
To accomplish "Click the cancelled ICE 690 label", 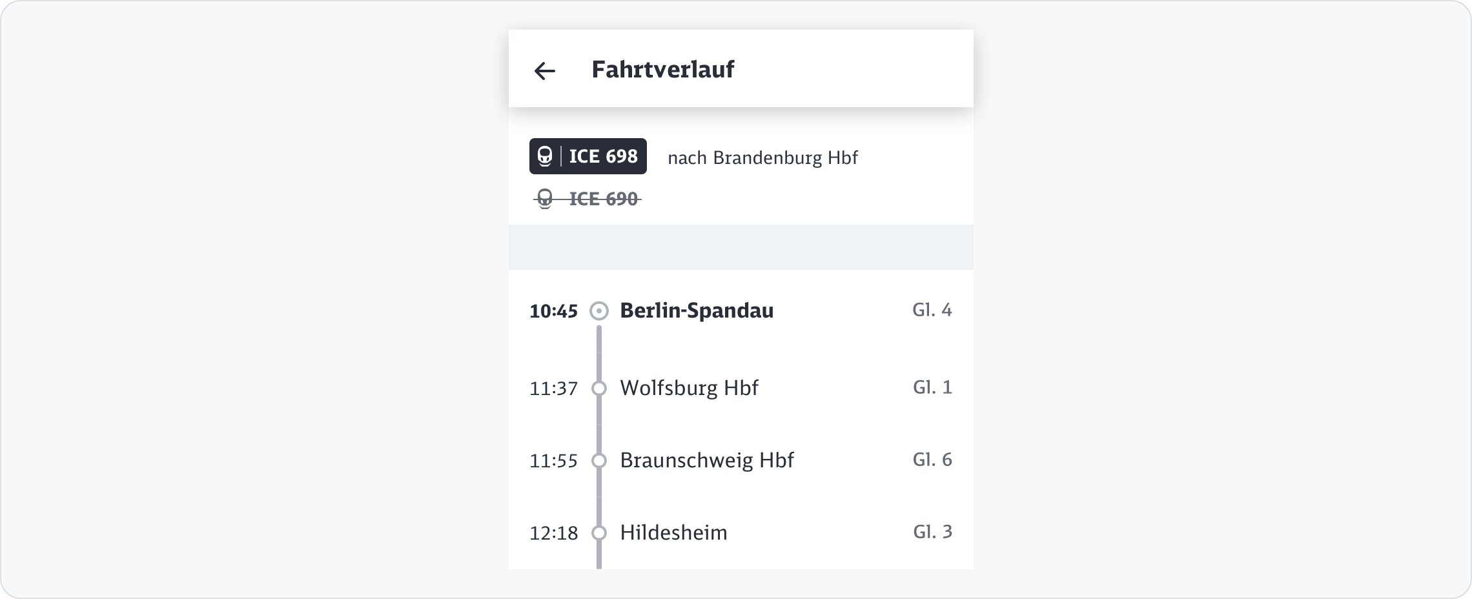I will 603,199.
